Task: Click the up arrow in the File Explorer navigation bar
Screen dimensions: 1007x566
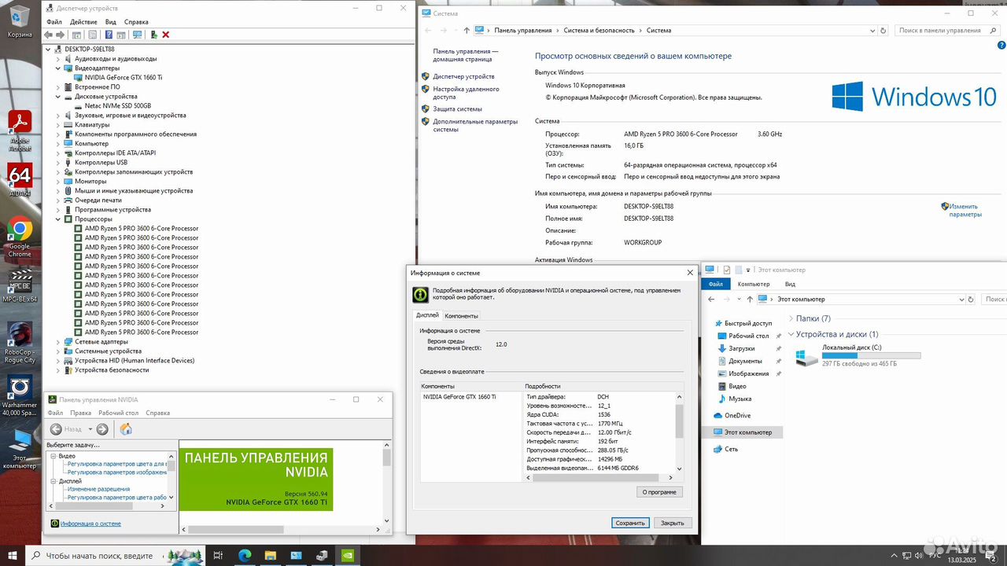Action: coord(748,300)
